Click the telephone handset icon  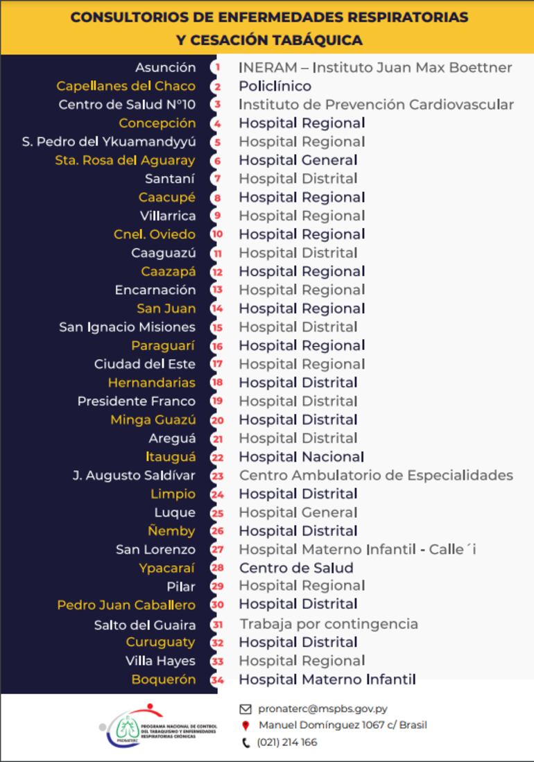[x=246, y=743]
